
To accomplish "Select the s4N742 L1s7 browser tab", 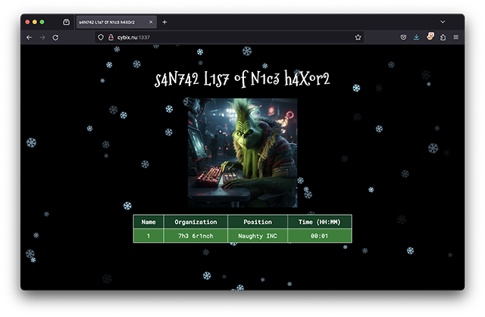I will click(x=114, y=22).
